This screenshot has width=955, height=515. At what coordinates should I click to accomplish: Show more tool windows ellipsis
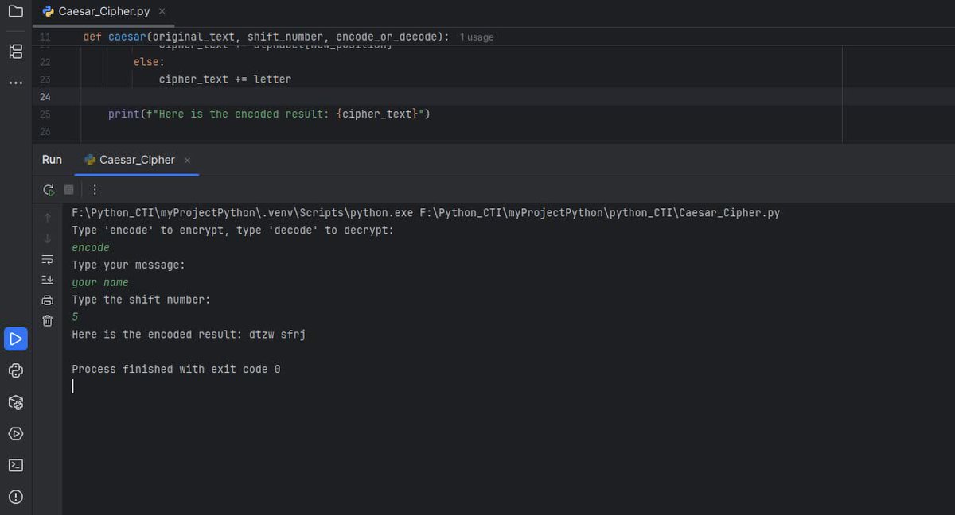click(x=15, y=83)
